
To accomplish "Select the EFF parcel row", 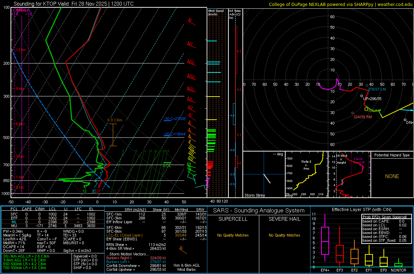I will click(x=53, y=218).
